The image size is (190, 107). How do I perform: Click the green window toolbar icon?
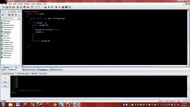tap(69, 7)
